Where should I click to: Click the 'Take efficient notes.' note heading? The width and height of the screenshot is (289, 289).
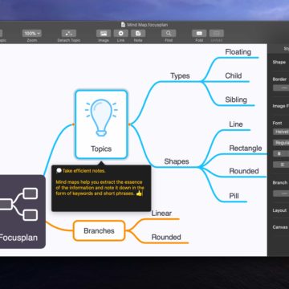point(83,171)
